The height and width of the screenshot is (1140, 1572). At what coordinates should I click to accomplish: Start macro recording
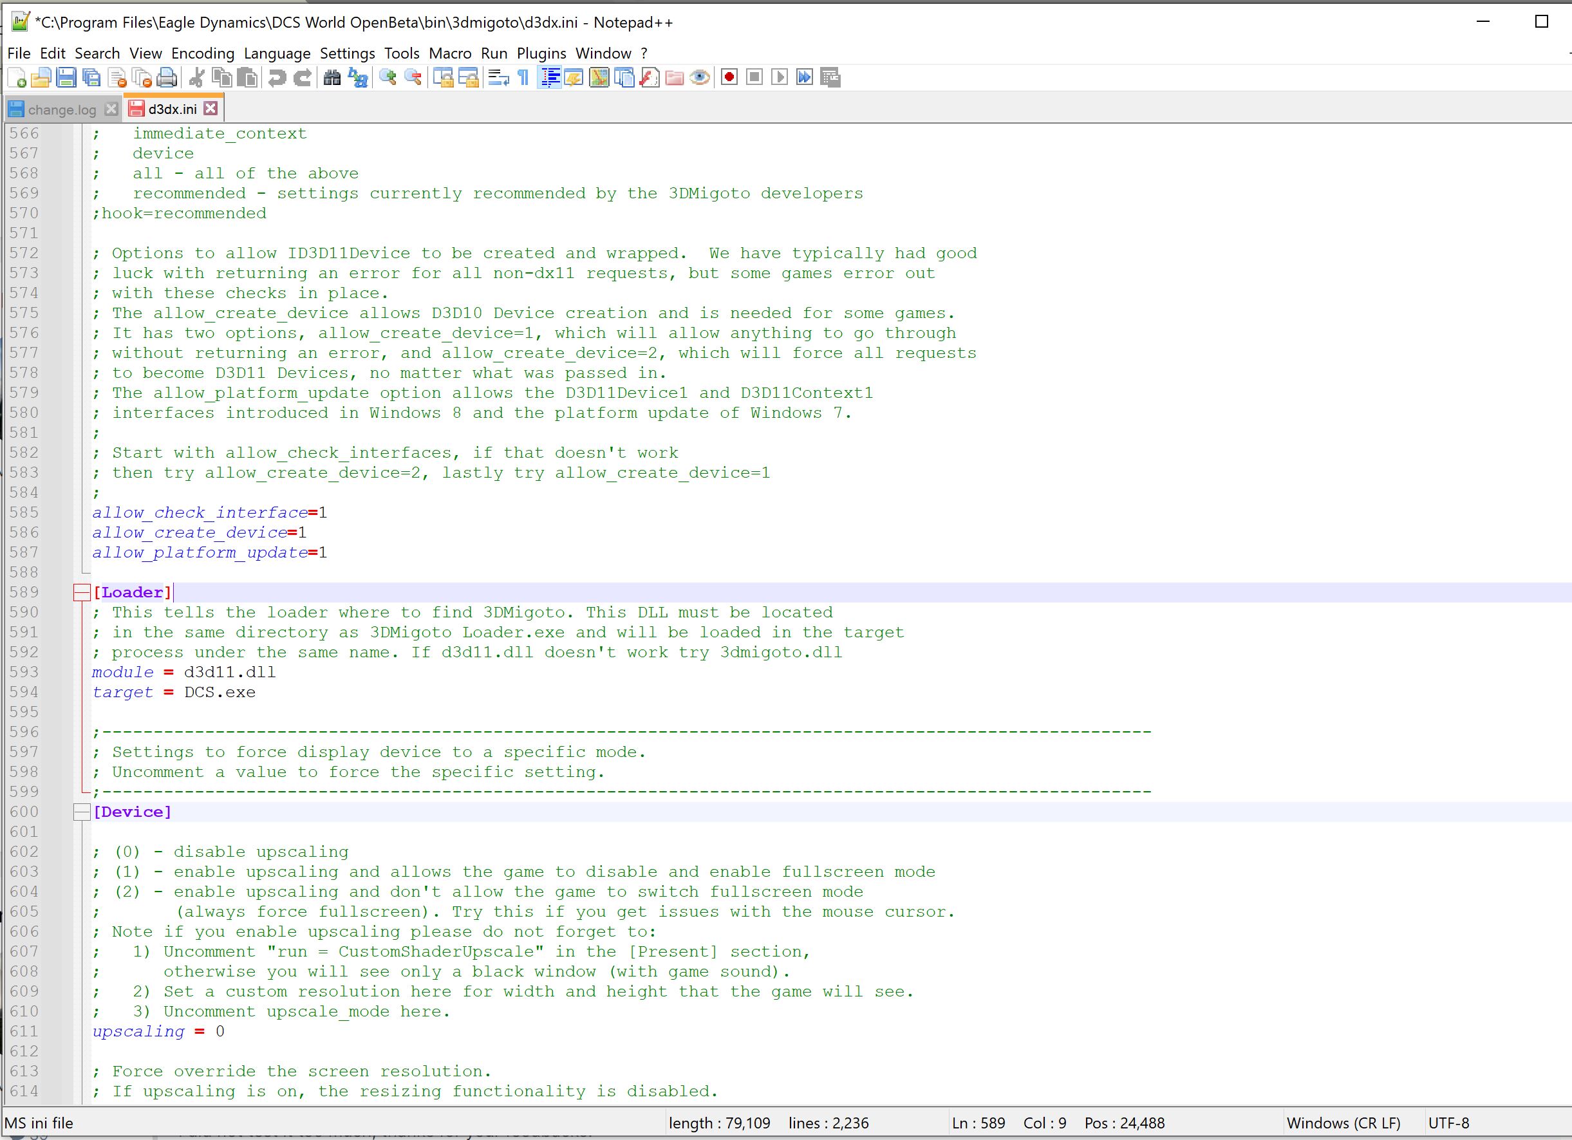coord(729,78)
